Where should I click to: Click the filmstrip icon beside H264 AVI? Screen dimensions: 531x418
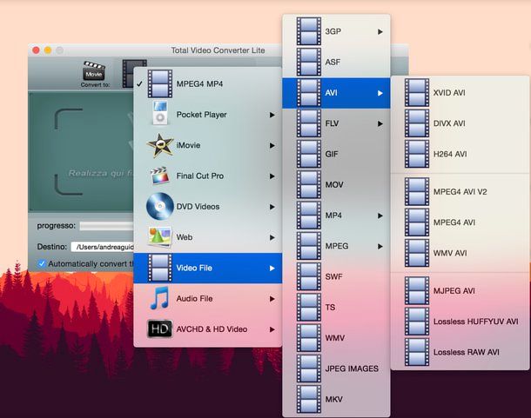(417, 154)
